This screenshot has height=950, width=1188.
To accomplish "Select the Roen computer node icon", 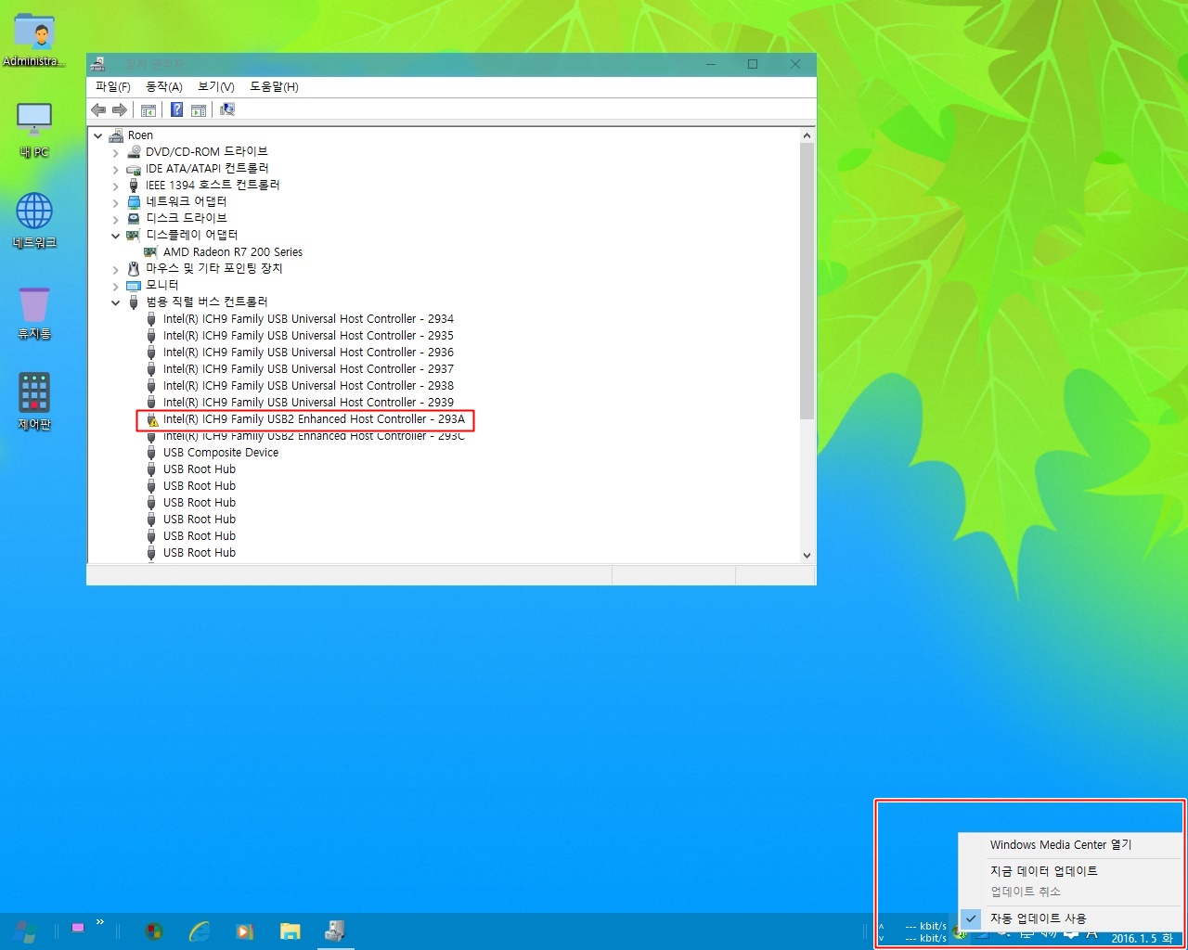I will [x=116, y=135].
